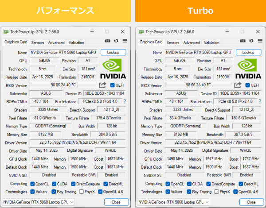This screenshot has width=266, height=208.
Task: Click the screenshot camera icon in right GPU-Z window
Action: [243, 41]
